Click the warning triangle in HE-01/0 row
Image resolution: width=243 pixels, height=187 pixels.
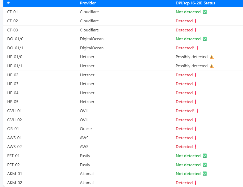tap(211, 57)
